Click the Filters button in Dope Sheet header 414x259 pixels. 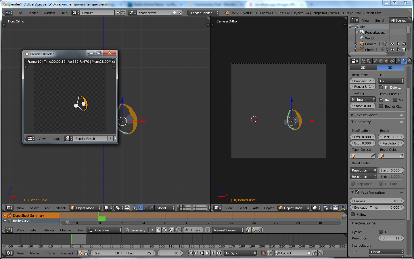click(193, 230)
